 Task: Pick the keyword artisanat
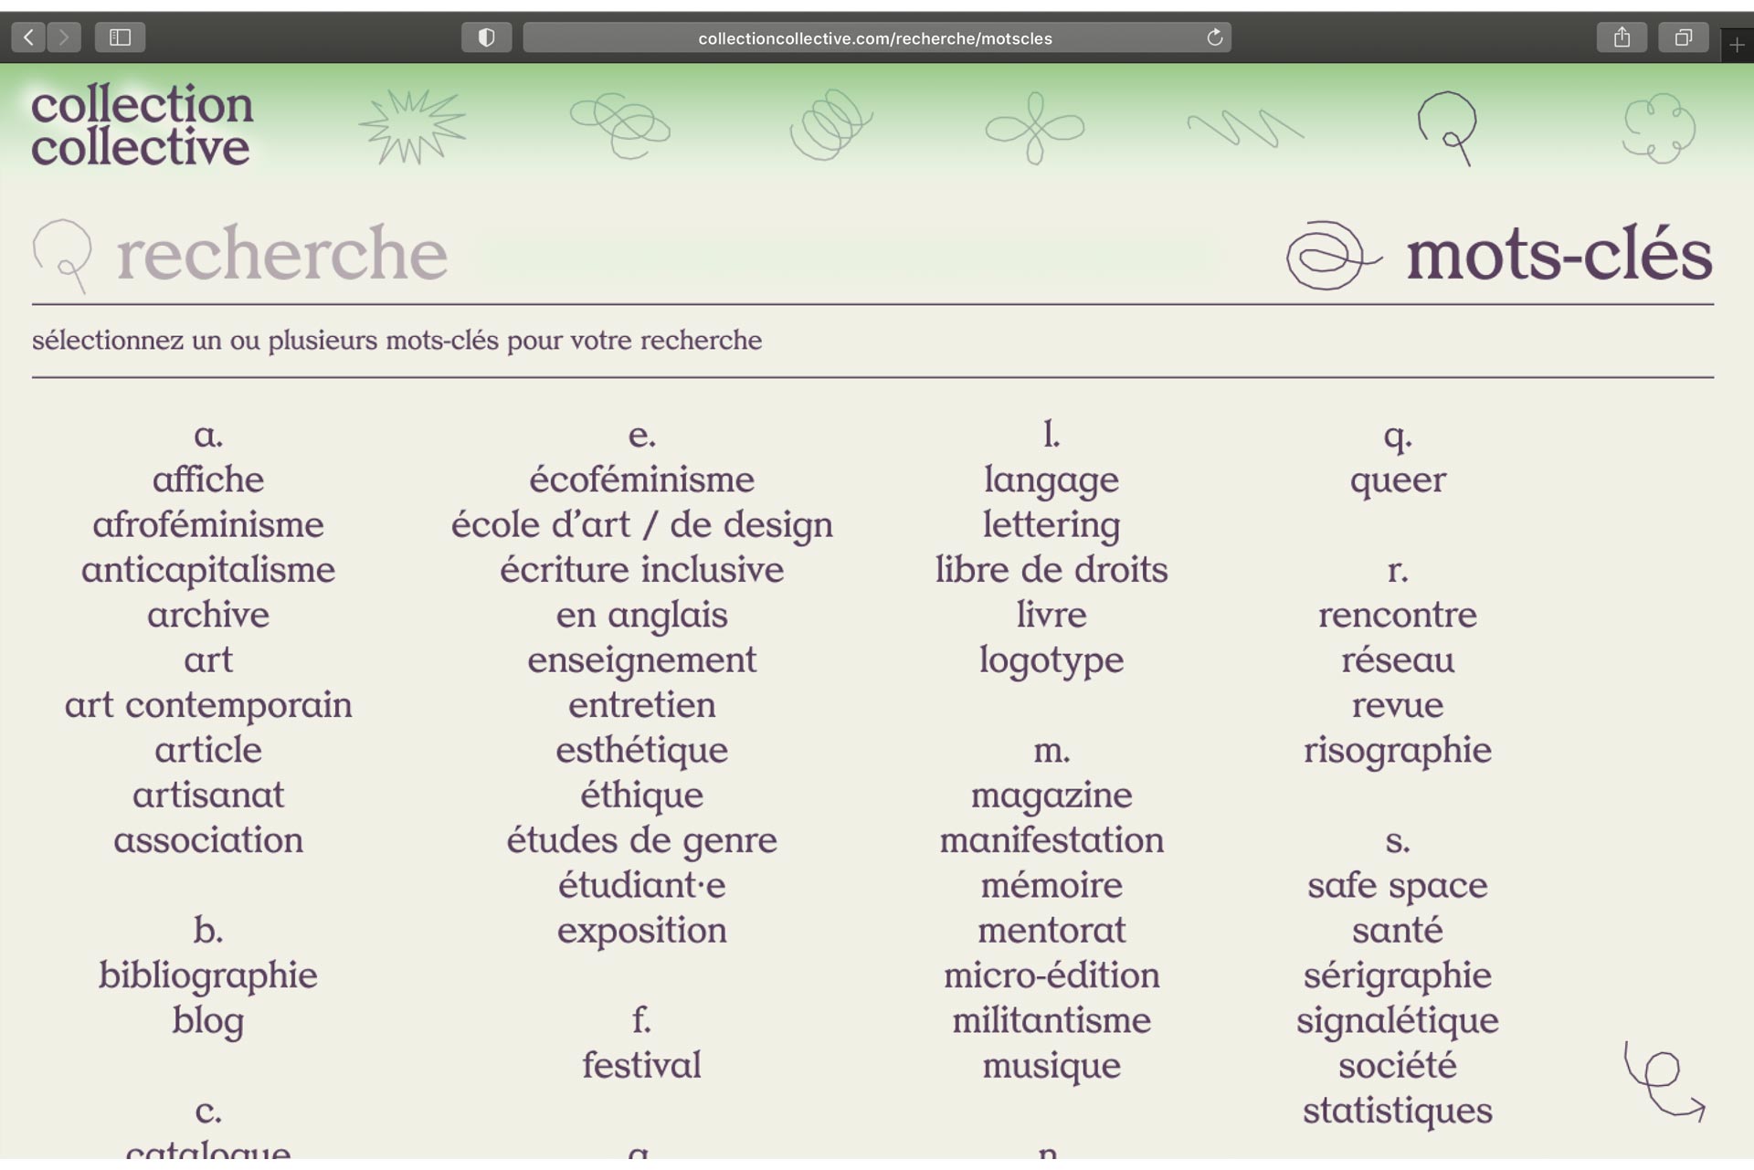click(x=208, y=795)
